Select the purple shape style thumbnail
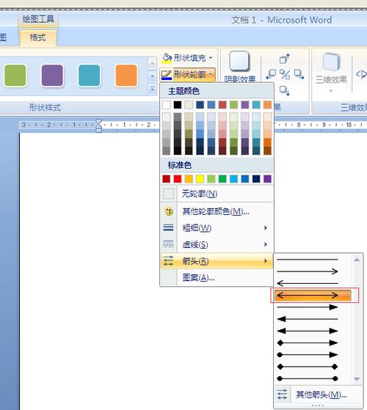The width and height of the screenshot is (367, 410). click(52, 76)
